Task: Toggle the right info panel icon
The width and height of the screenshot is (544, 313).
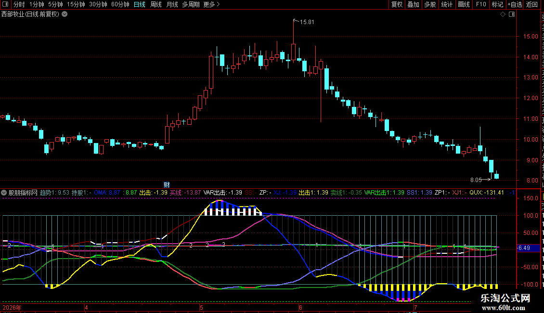Action: click(x=512, y=14)
